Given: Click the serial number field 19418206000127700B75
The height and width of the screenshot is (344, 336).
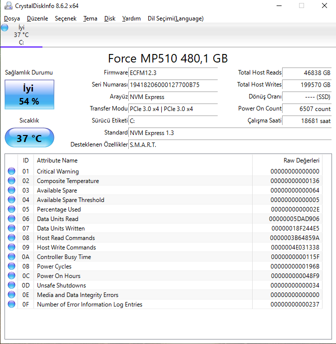Looking at the screenshot, I should (173, 84).
